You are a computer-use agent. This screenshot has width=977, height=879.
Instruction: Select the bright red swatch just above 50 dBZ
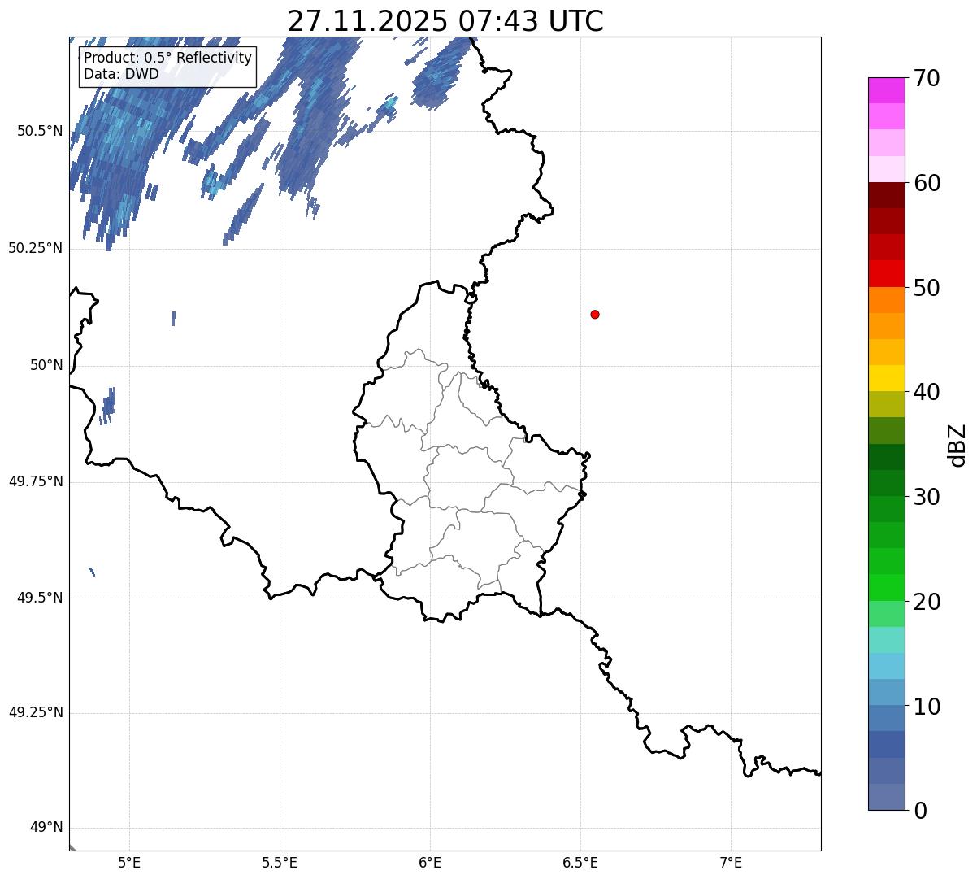click(887, 274)
